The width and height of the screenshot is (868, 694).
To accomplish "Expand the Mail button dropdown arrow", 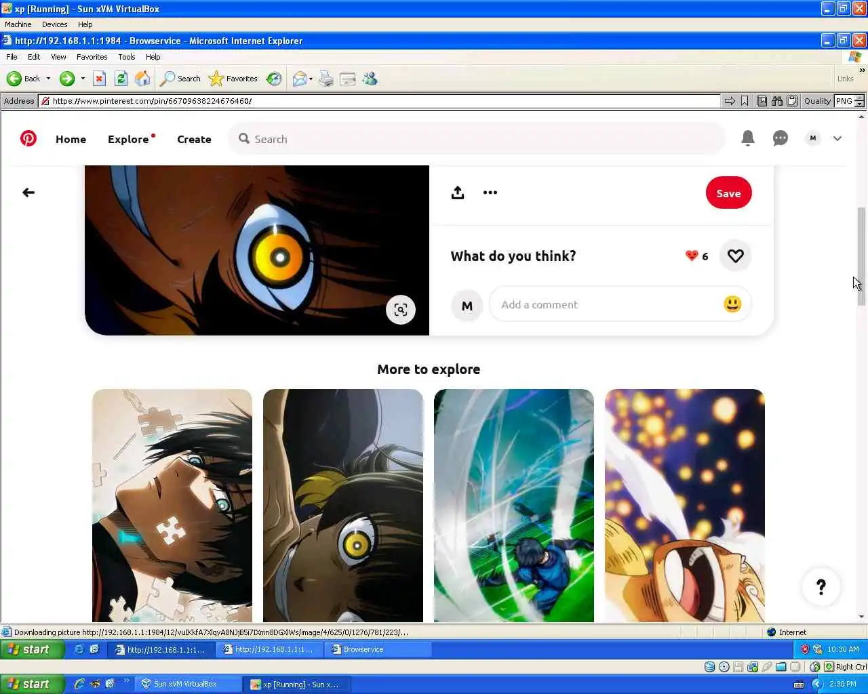I will click(311, 79).
